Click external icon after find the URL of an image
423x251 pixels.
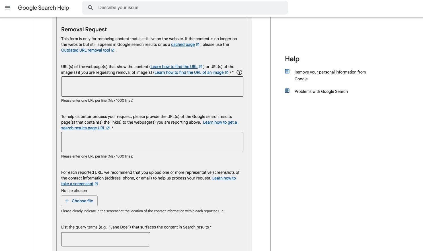[x=227, y=72]
